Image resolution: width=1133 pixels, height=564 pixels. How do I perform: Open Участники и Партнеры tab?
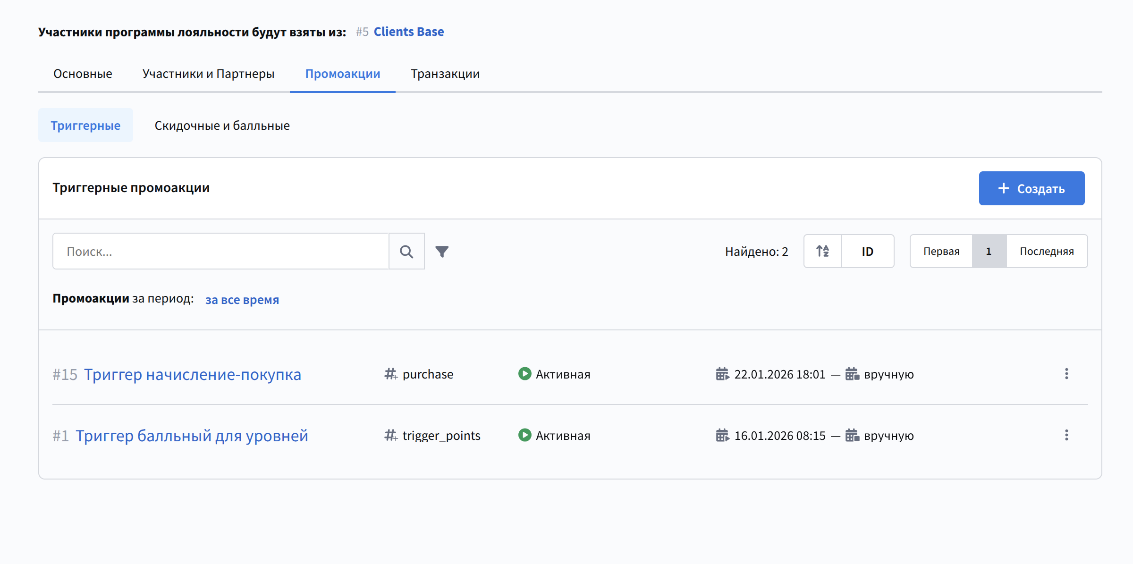(x=208, y=74)
